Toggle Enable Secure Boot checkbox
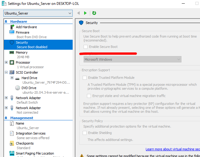The height and width of the screenshot is (157, 200). pos(86,47)
